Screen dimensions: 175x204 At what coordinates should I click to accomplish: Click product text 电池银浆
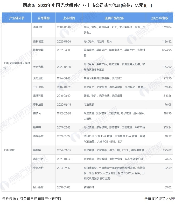pyautogui.click(x=89, y=105)
